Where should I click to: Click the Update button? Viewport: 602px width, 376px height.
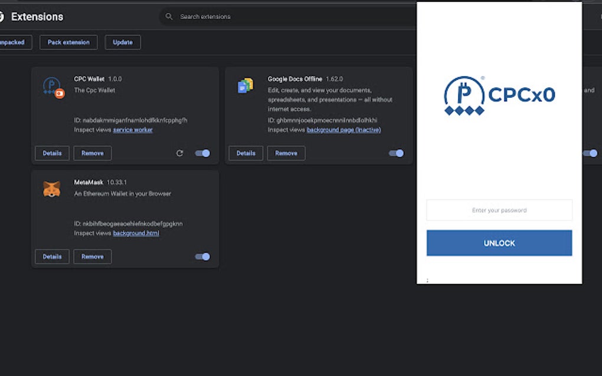[x=122, y=42]
